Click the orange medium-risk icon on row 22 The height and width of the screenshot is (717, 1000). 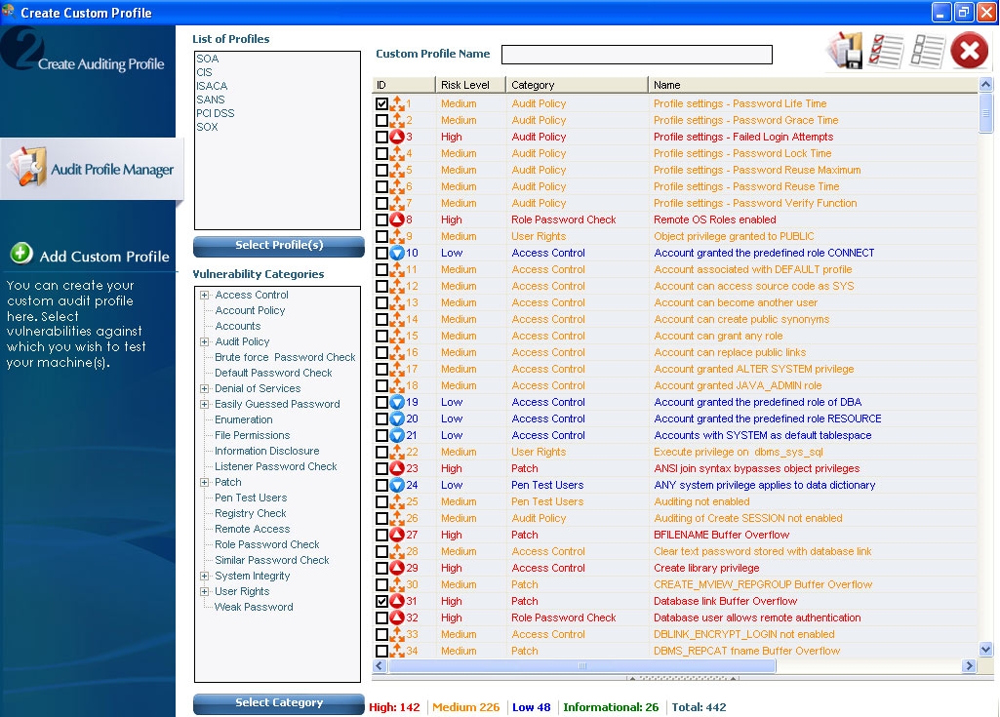pyautogui.click(x=397, y=452)
